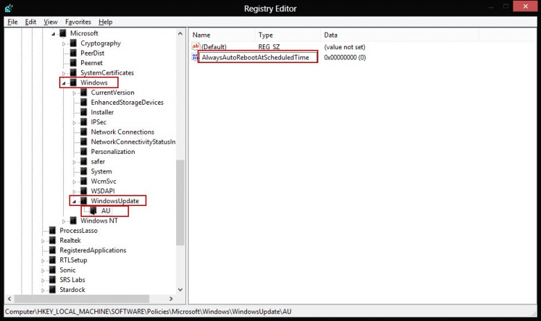Open the Favorites menu
Image resolution: width=541 pixels, height=321 pixels.
pos(78,21)
